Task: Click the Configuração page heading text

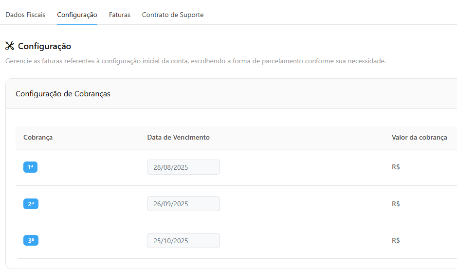Action: tap(45, 46)
